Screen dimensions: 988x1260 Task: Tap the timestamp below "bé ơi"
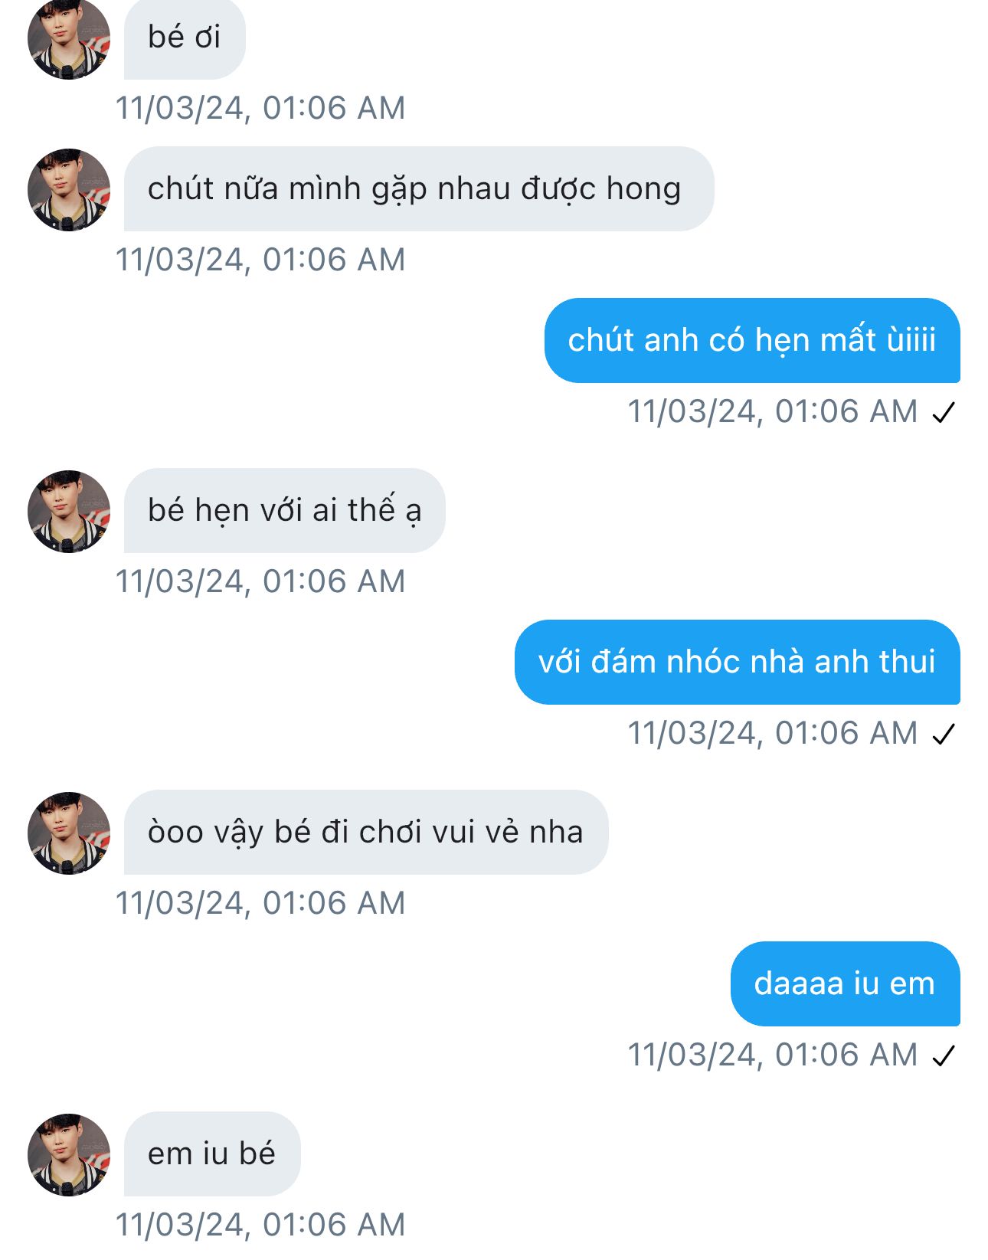[x=260, y=108]
